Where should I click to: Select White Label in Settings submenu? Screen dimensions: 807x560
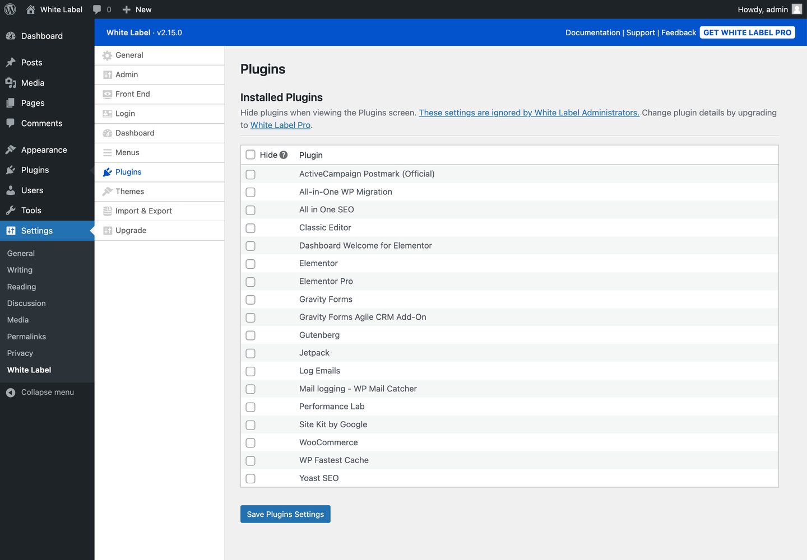tap(29, 370)
